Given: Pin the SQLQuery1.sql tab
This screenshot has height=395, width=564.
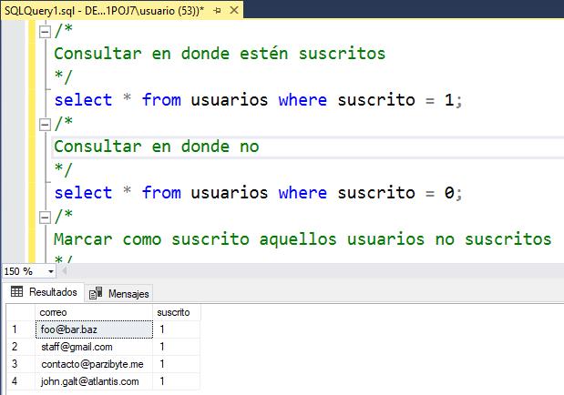Looking at the screenshot, I should (x=217, y=10).
